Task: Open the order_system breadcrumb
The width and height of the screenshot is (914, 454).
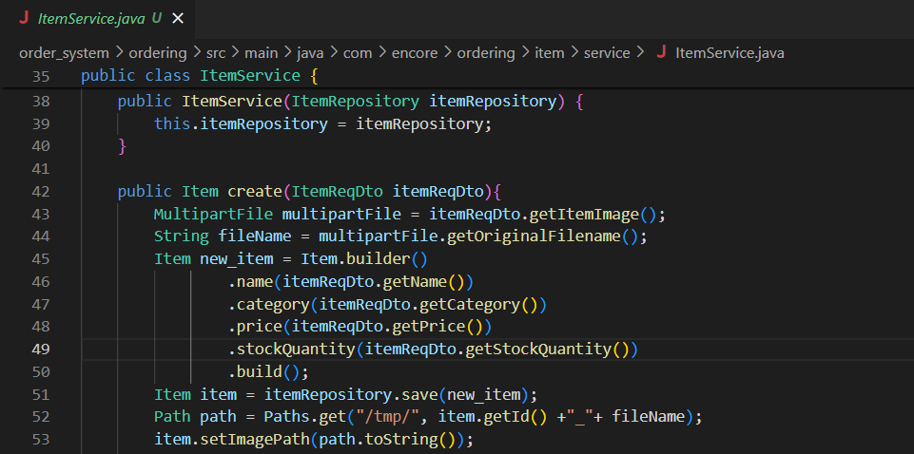Action: tap(64, 53)
